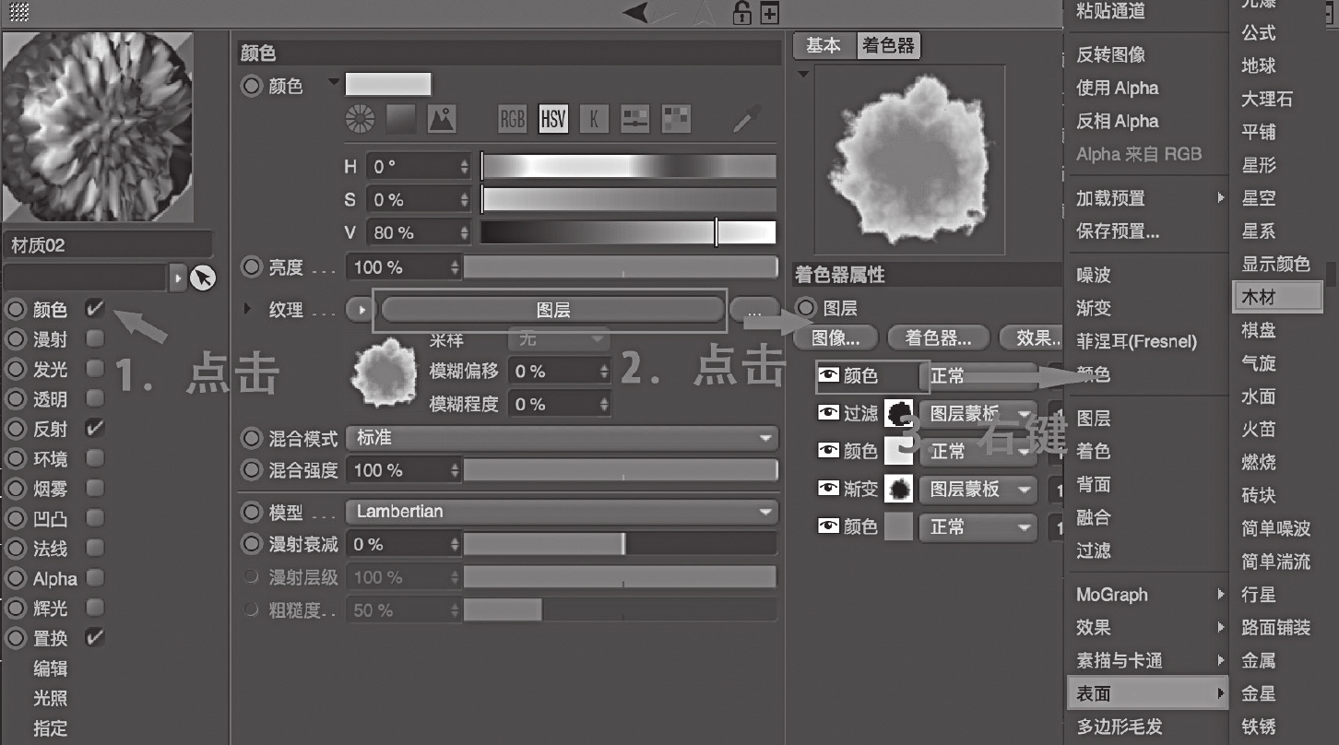Click the 亮度 100 % value field

(402, 267)
